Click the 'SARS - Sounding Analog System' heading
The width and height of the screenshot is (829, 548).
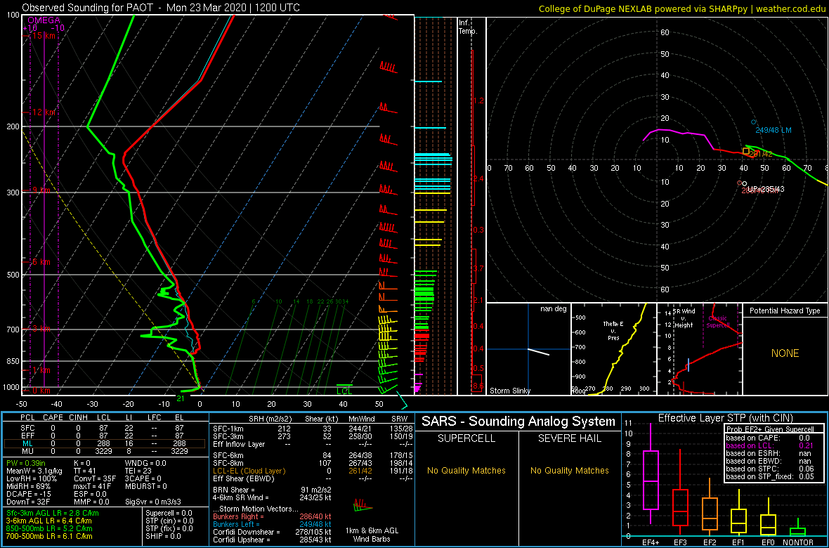point(518,422)
